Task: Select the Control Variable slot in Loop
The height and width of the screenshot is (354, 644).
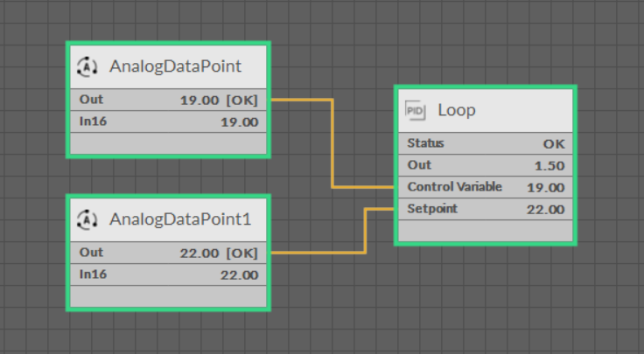Action: click(454, 187)
